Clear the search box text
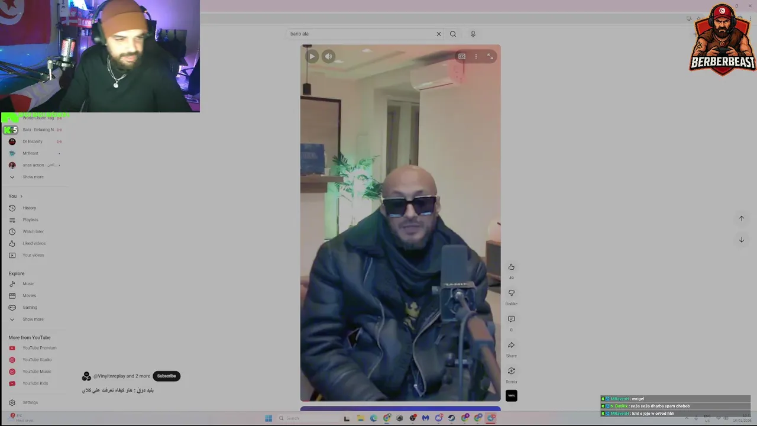The height and width of the screenshot is (426, 757). [x=439, y=34]
